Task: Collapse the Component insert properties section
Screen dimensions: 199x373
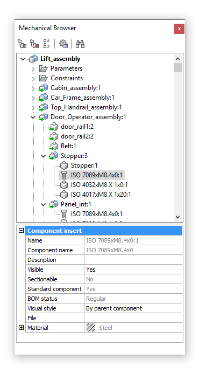Action: point(22,231)
